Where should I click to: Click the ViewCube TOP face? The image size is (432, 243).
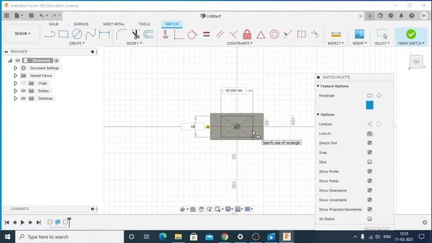click(416, 61)
